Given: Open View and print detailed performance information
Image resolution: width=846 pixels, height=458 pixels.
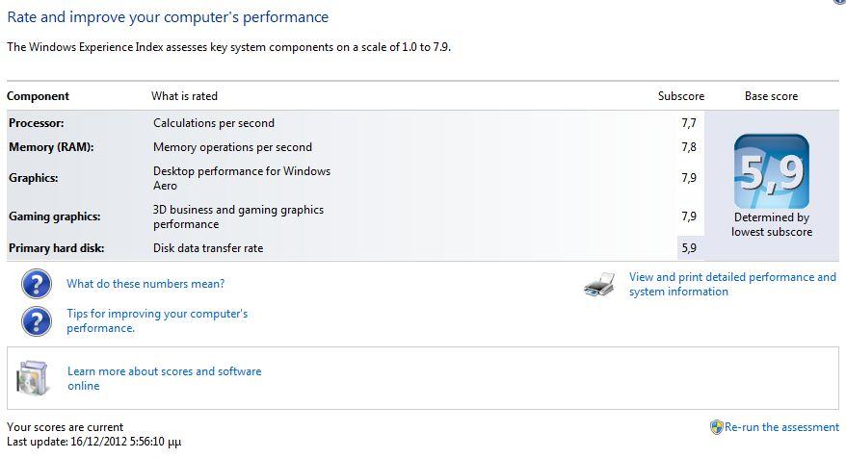Looking at the screenshot, I should click(732, 284).
